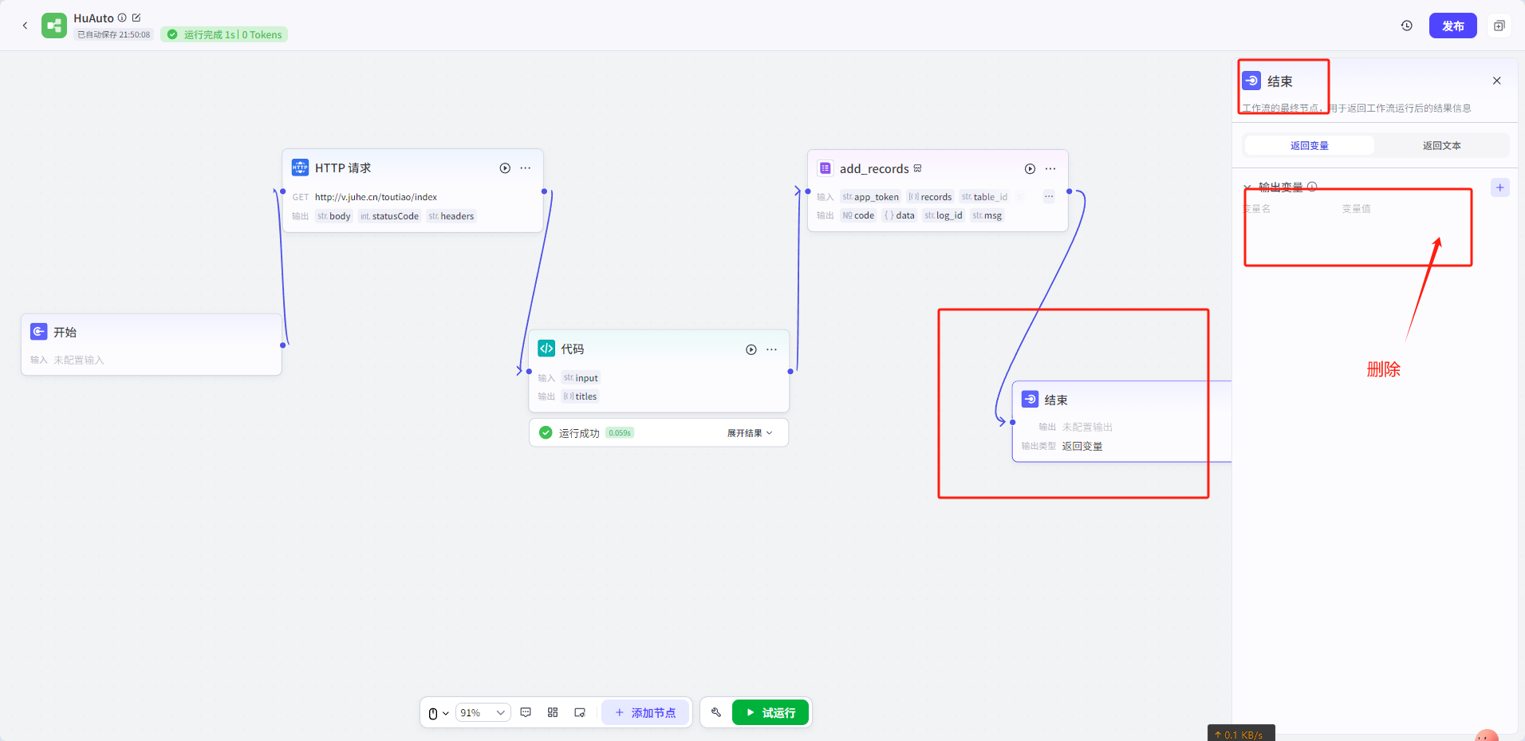The image size is (1525, 741).
Task: Switch to 返回文本 tab
Action: tap(1441, 145)
